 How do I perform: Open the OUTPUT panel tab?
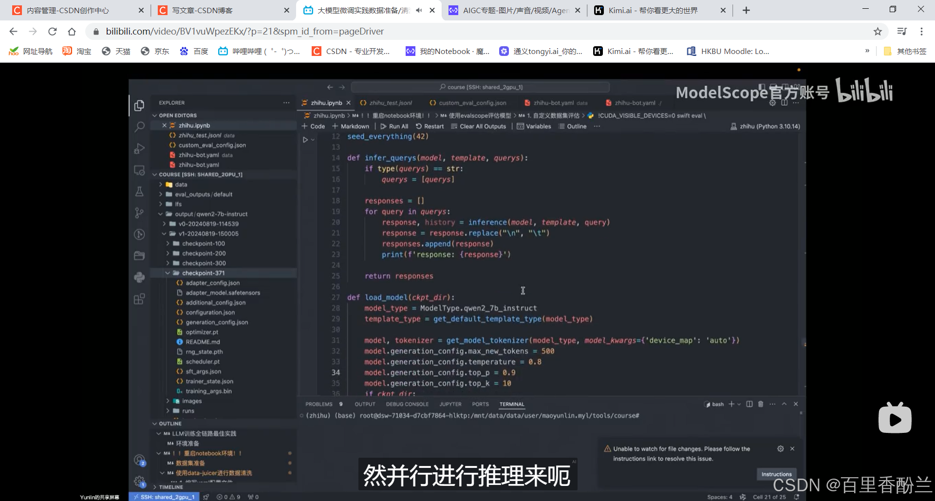coord(365,404)
